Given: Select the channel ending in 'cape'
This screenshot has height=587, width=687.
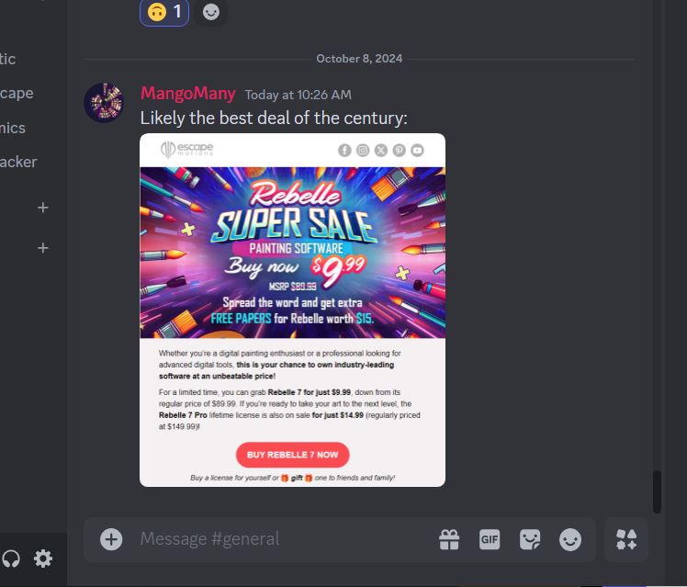Looking at the screenshot, I should point(17,94).
